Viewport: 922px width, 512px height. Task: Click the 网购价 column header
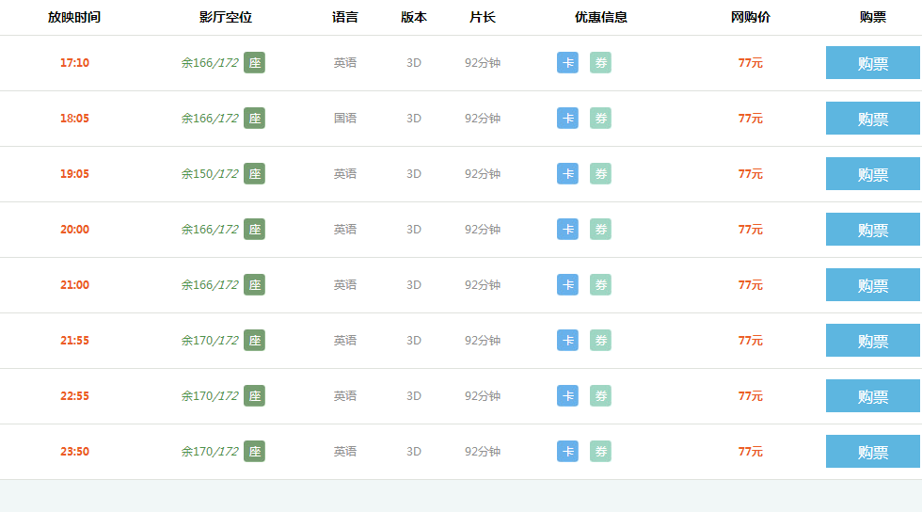coord(751,17)
